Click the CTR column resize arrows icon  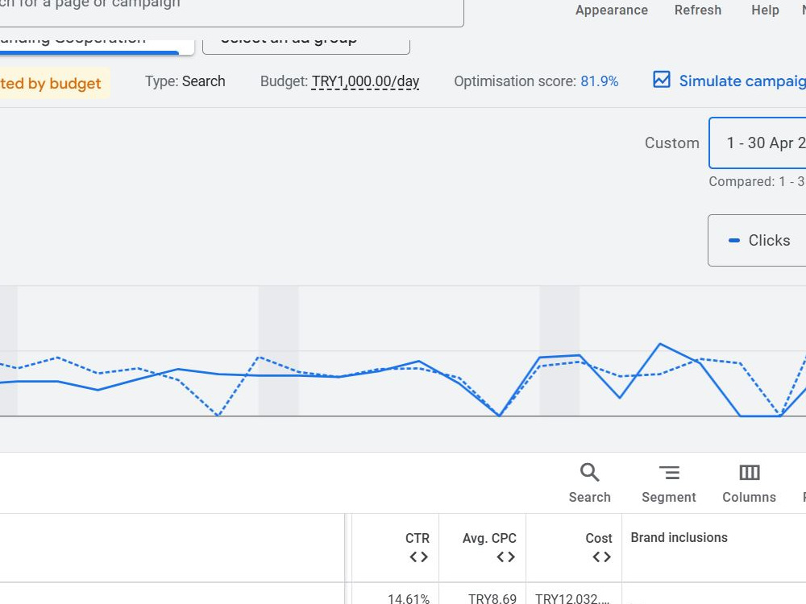[418, 556]
